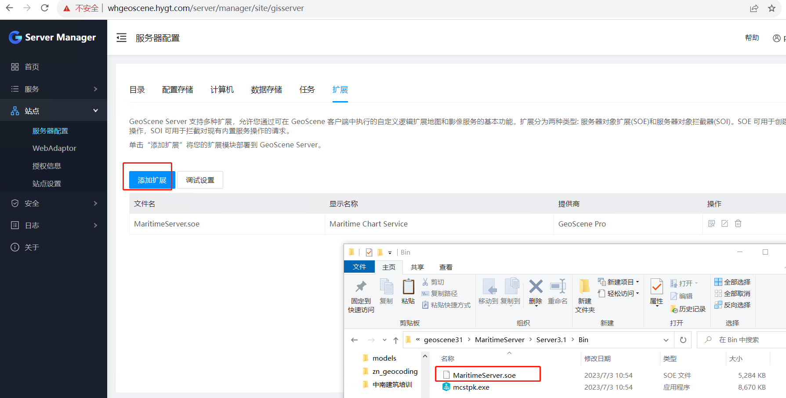
Task: Open the 查看 ribbon tab in Explorer
Action: (446, 267)
